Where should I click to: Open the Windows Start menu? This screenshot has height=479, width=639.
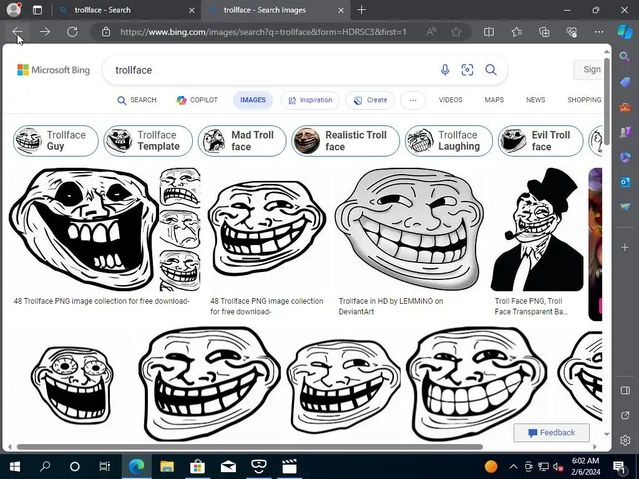pos(15,467)
